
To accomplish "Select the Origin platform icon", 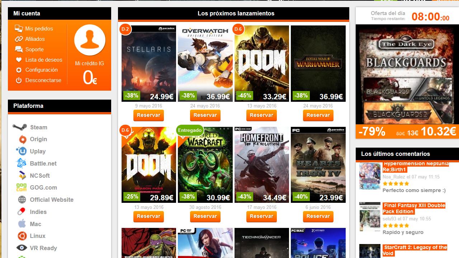I will [22, 139].
